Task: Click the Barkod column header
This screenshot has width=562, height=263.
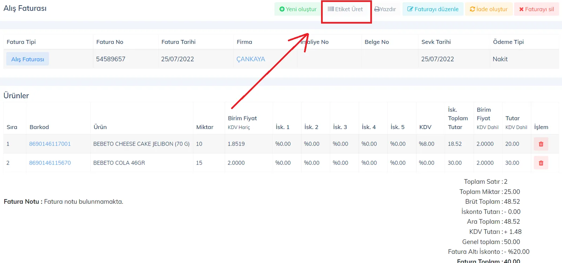Action: [x=39, y=127]
